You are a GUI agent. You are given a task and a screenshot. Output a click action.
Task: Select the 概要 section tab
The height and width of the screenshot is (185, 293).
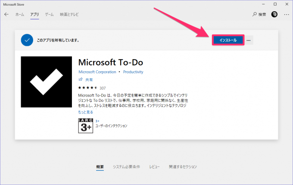(100, 166)
